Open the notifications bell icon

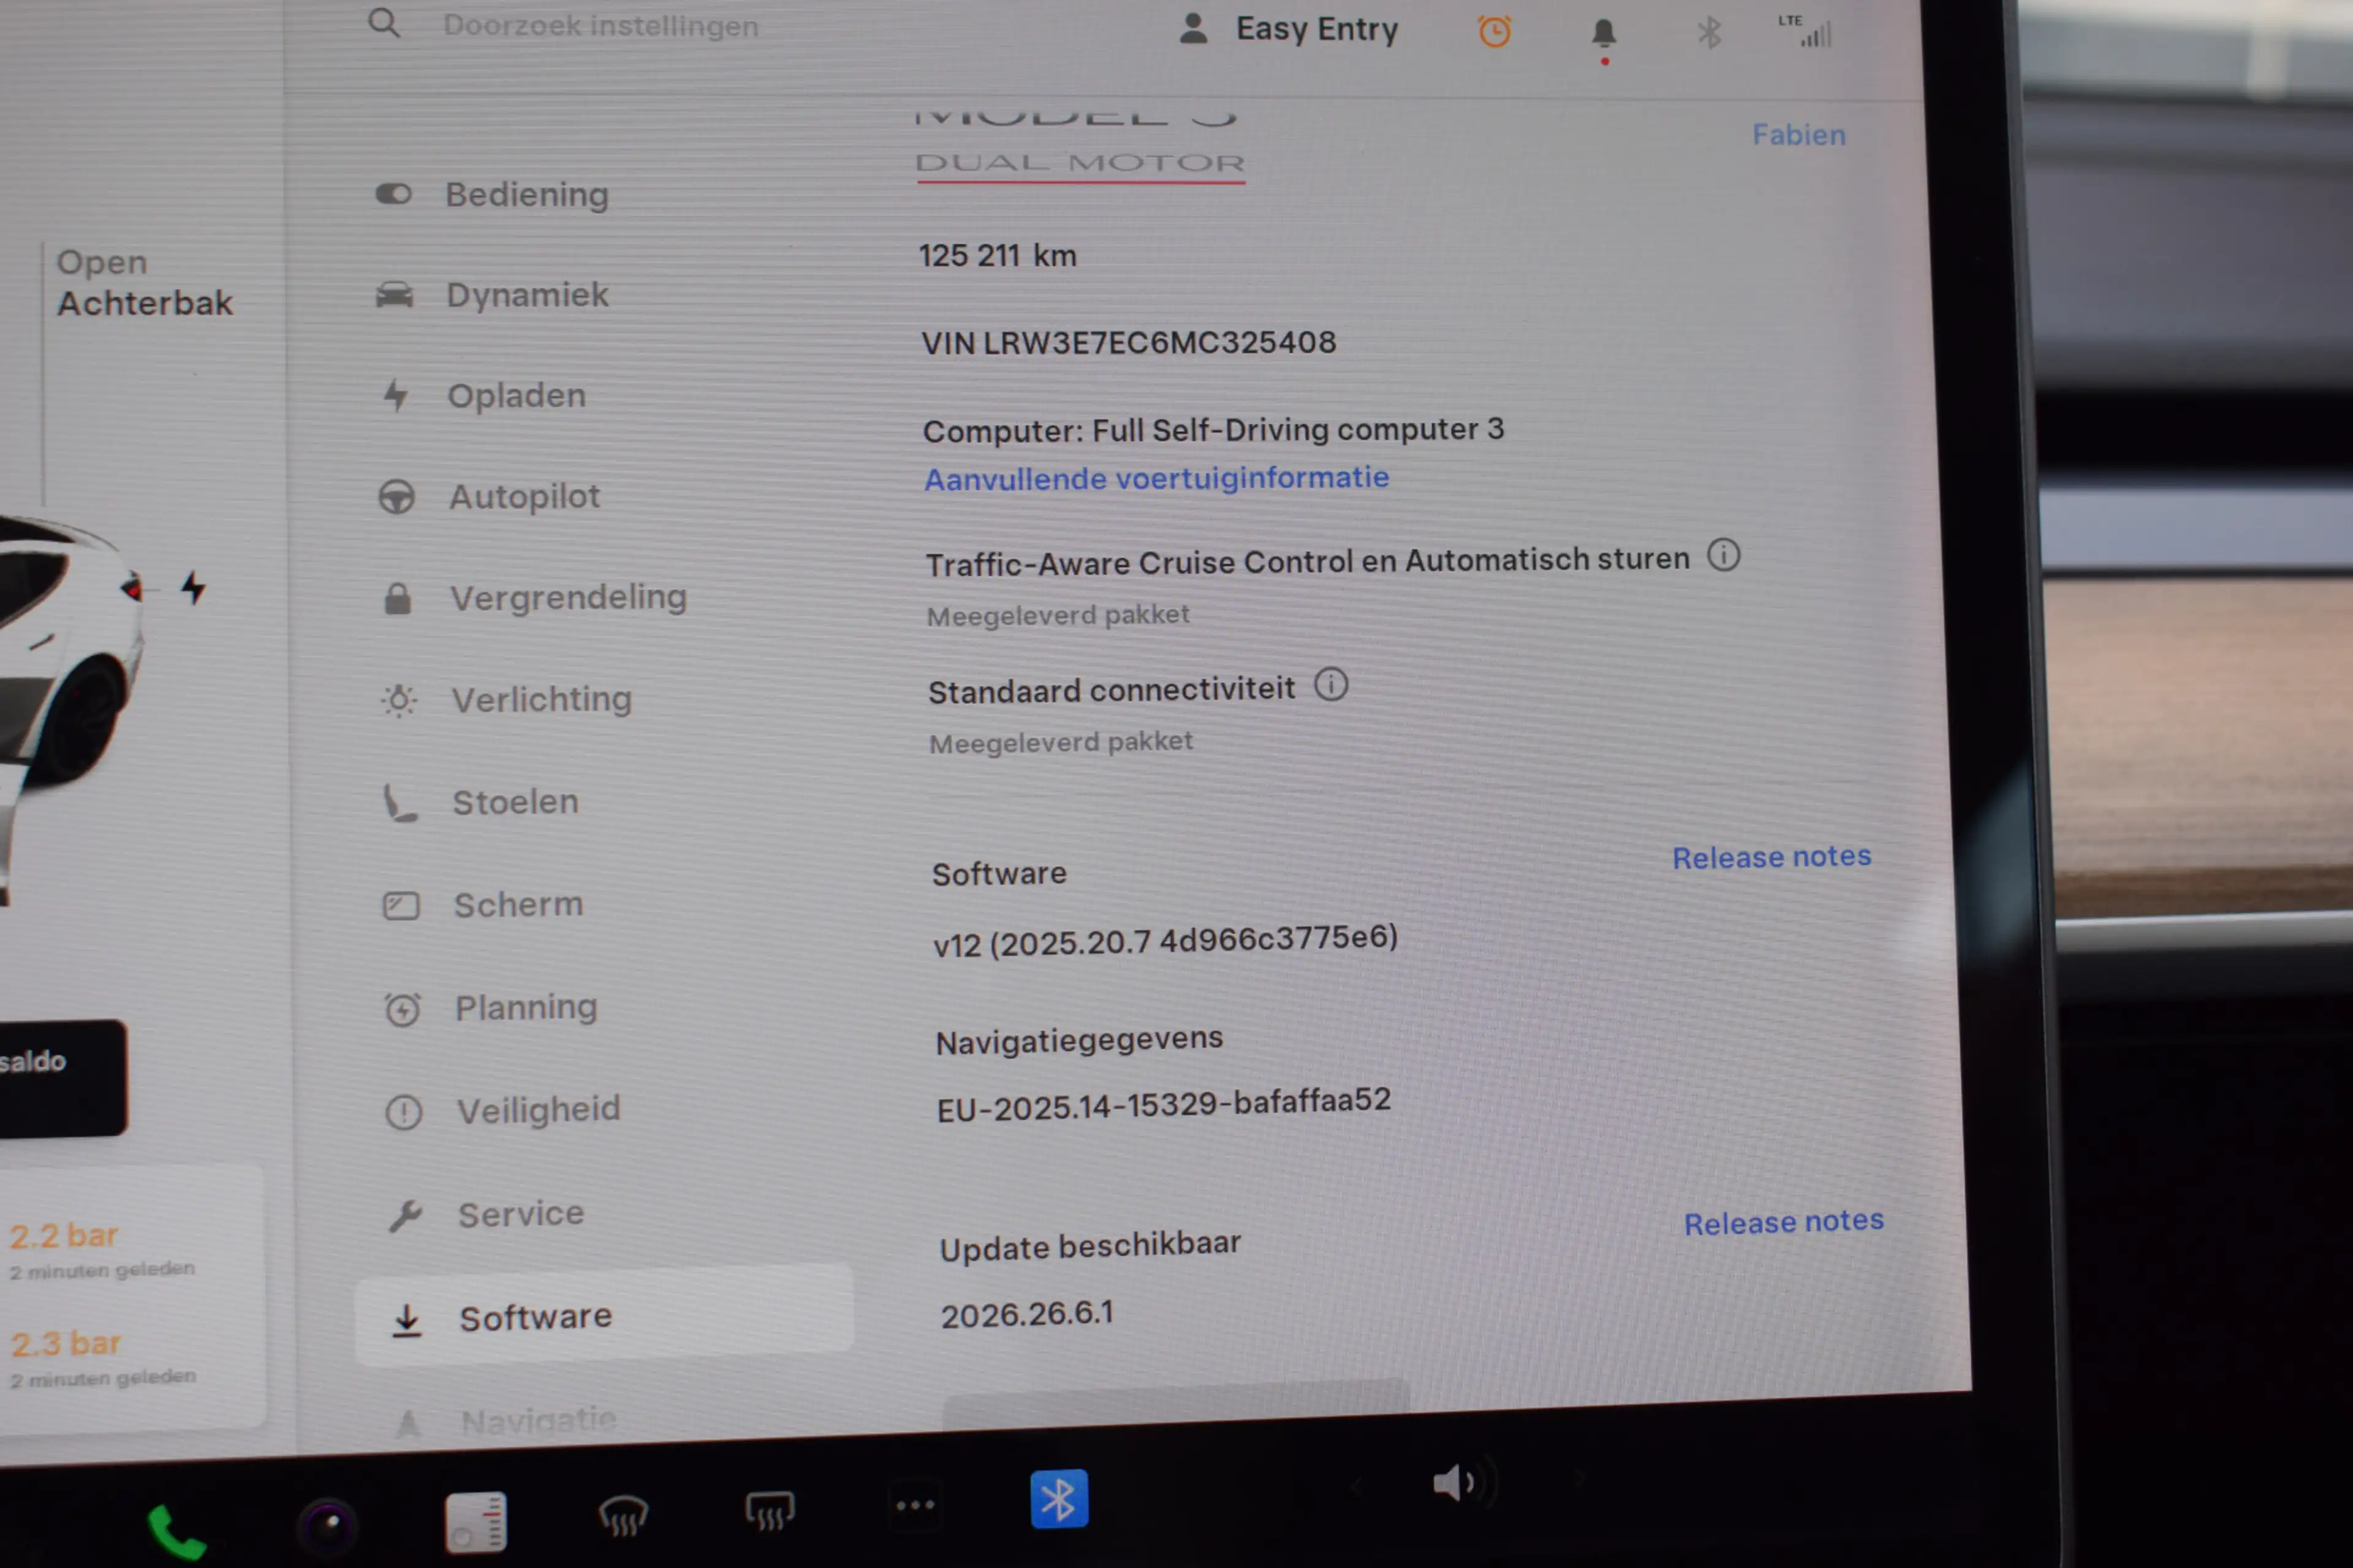pos(1604,34)
